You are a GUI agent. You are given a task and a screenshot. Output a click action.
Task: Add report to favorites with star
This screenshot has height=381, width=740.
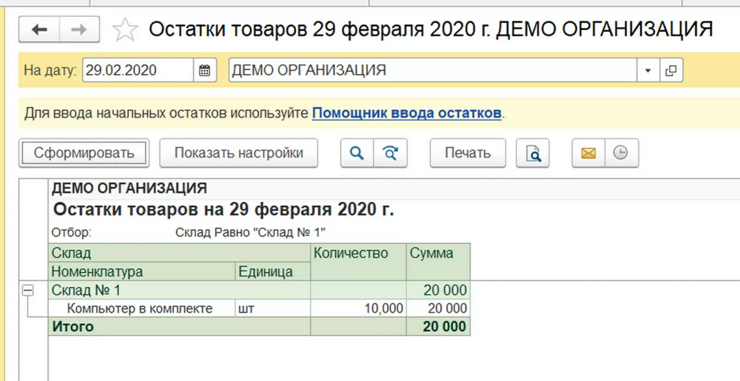[125, 30]
